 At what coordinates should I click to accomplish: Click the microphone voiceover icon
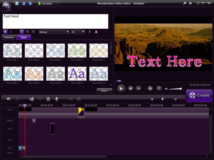tap(56, 99)
